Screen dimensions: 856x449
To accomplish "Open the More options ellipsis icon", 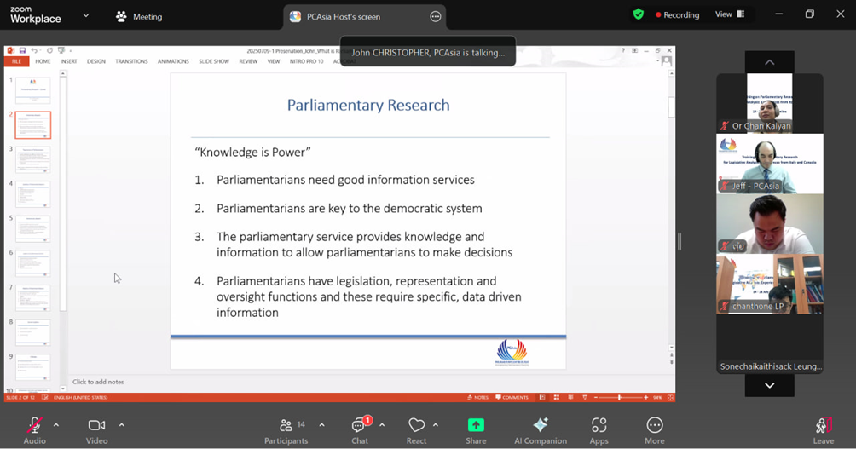I will [655, 425].
